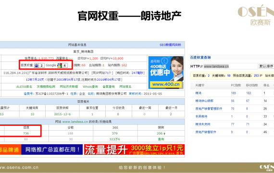Click the www.osens.com.cn footer URL

[x=19, y=167]
